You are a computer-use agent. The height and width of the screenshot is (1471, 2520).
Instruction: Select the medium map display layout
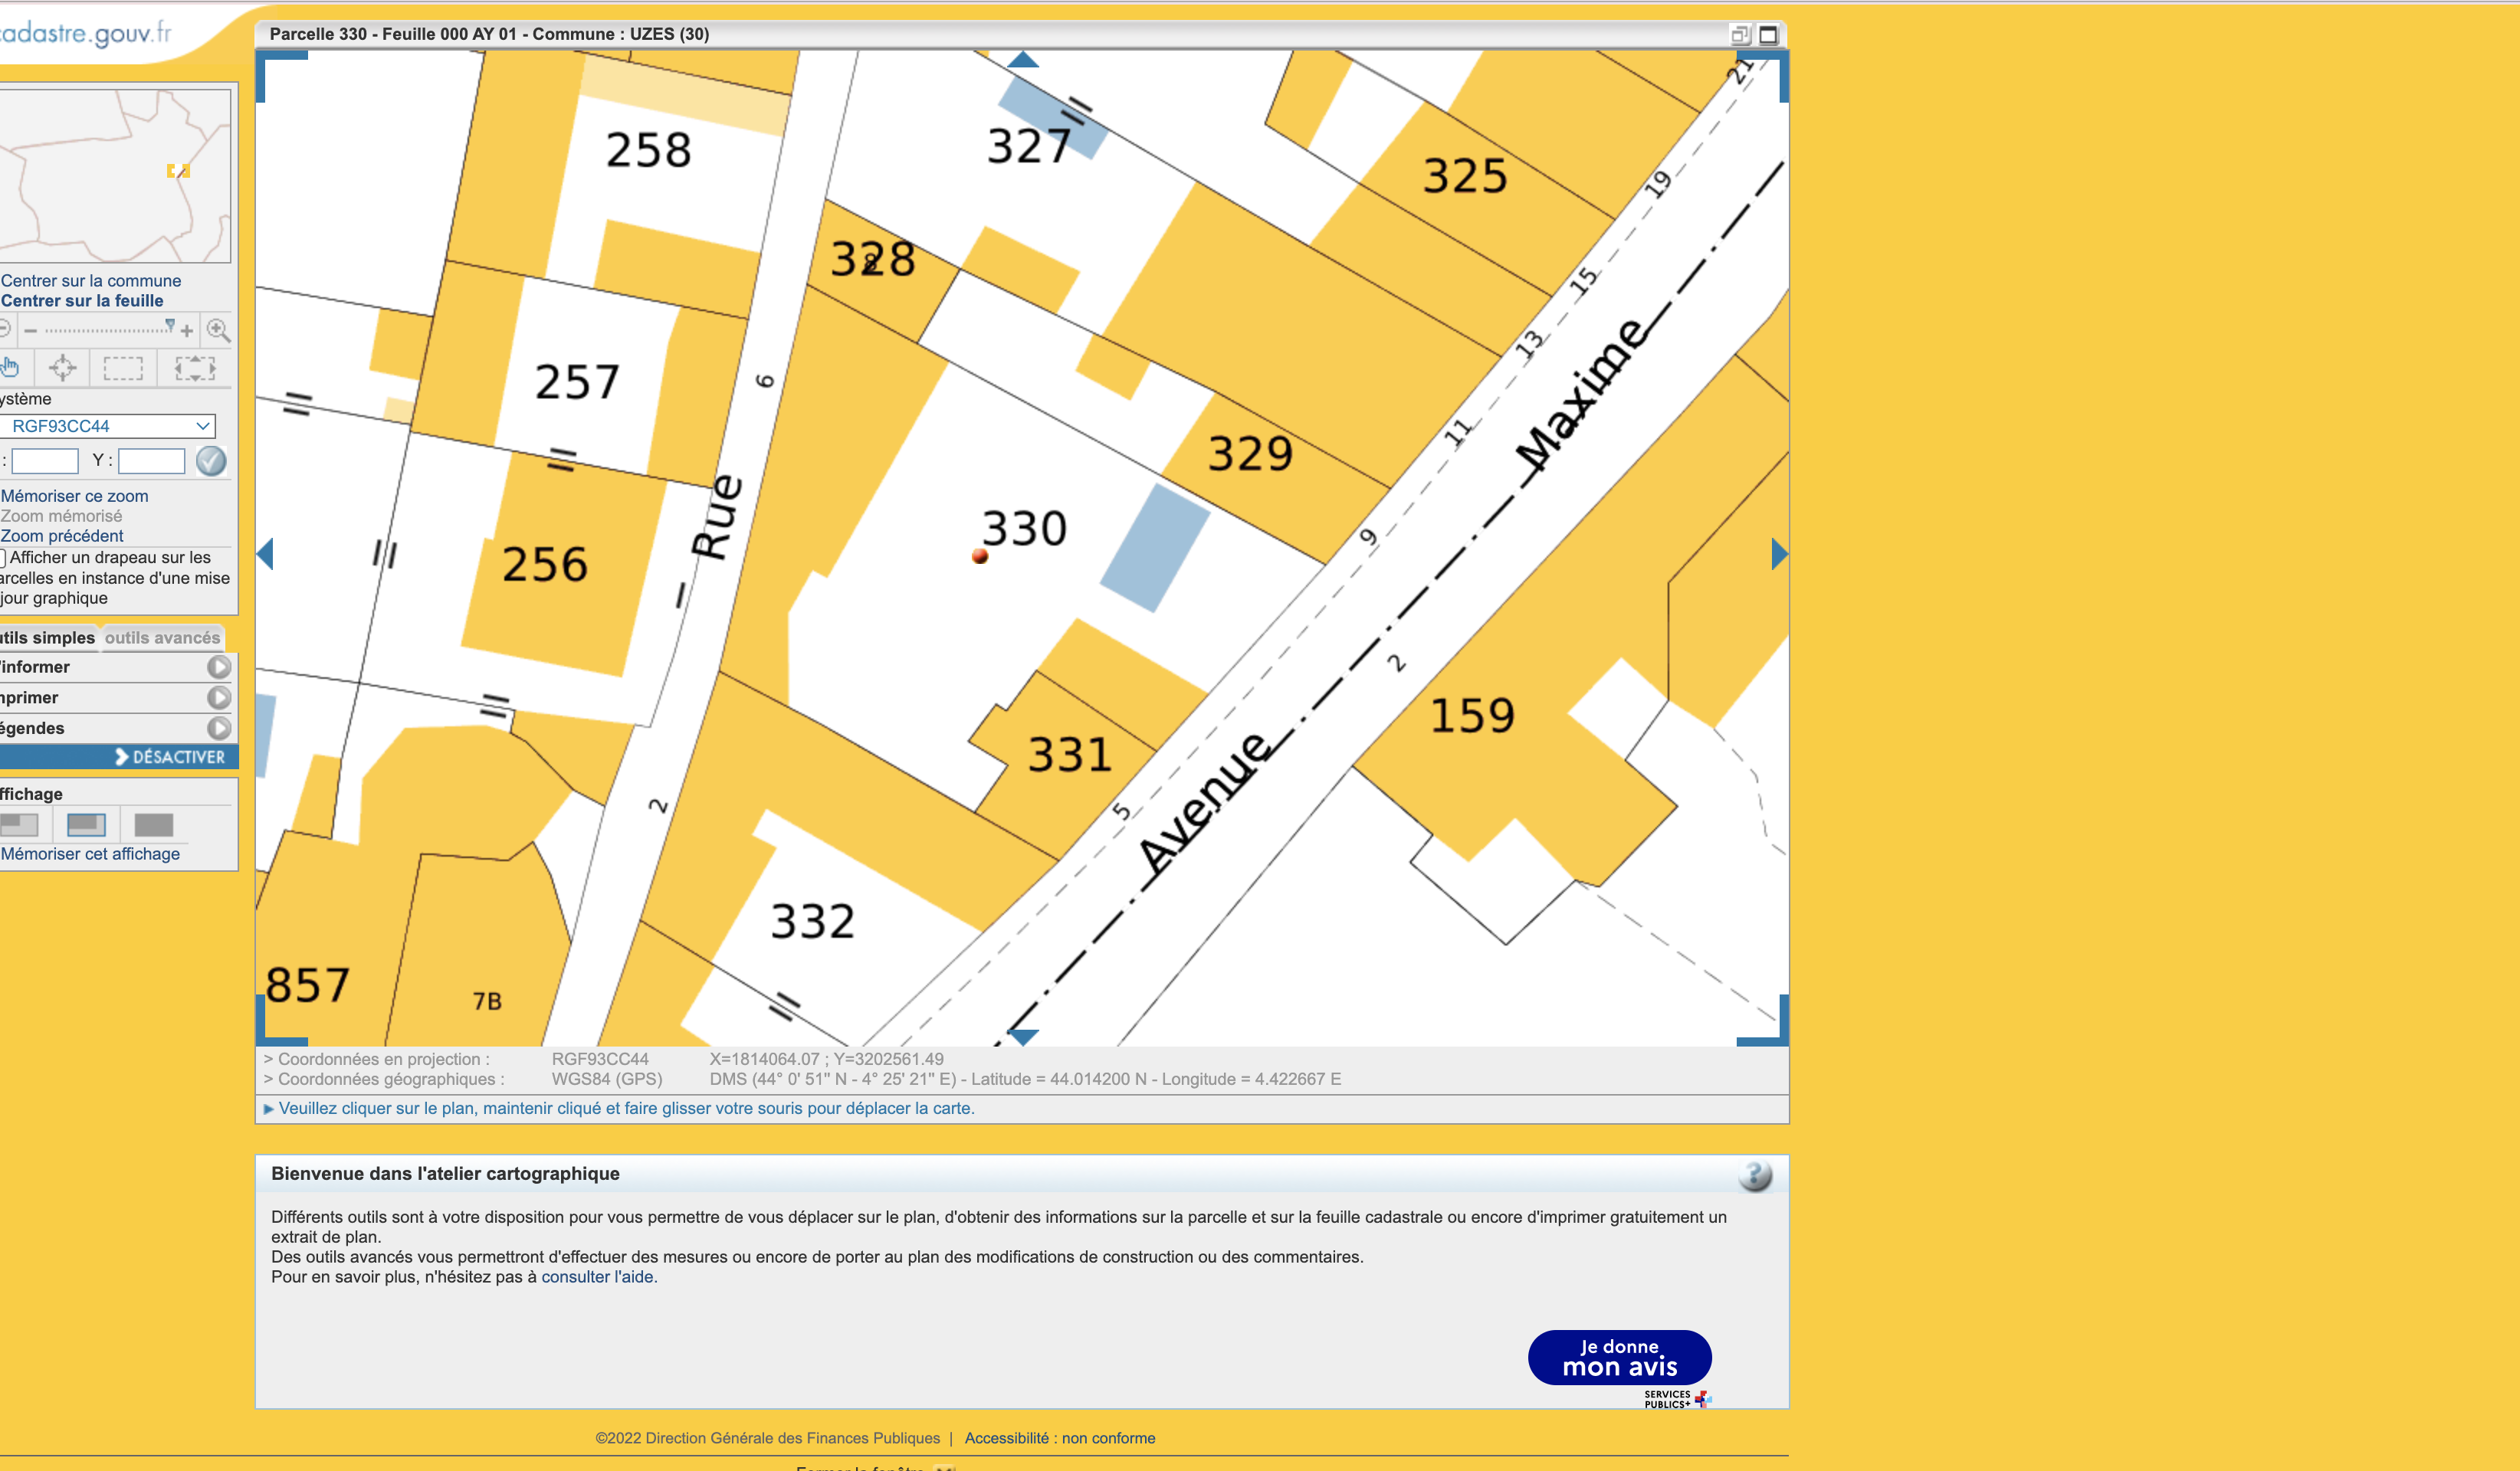click(86, 825)
